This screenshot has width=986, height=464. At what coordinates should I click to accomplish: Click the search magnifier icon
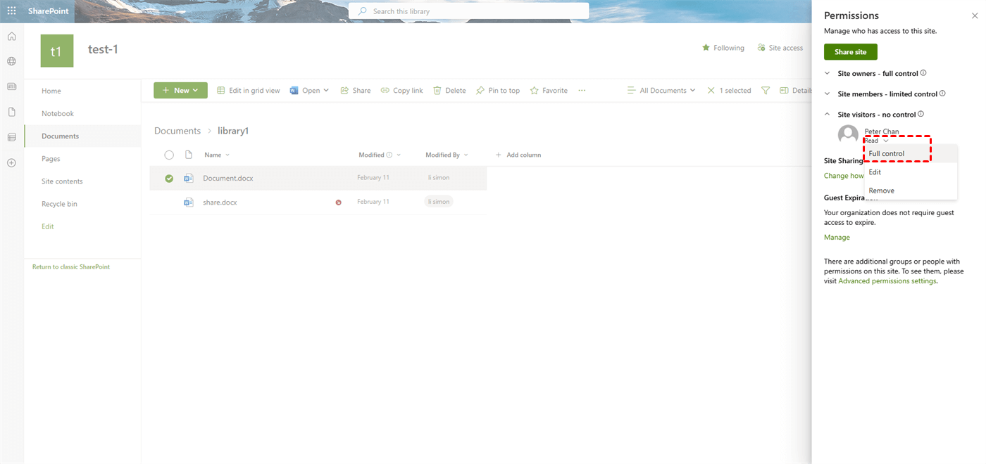pos(363,11)
